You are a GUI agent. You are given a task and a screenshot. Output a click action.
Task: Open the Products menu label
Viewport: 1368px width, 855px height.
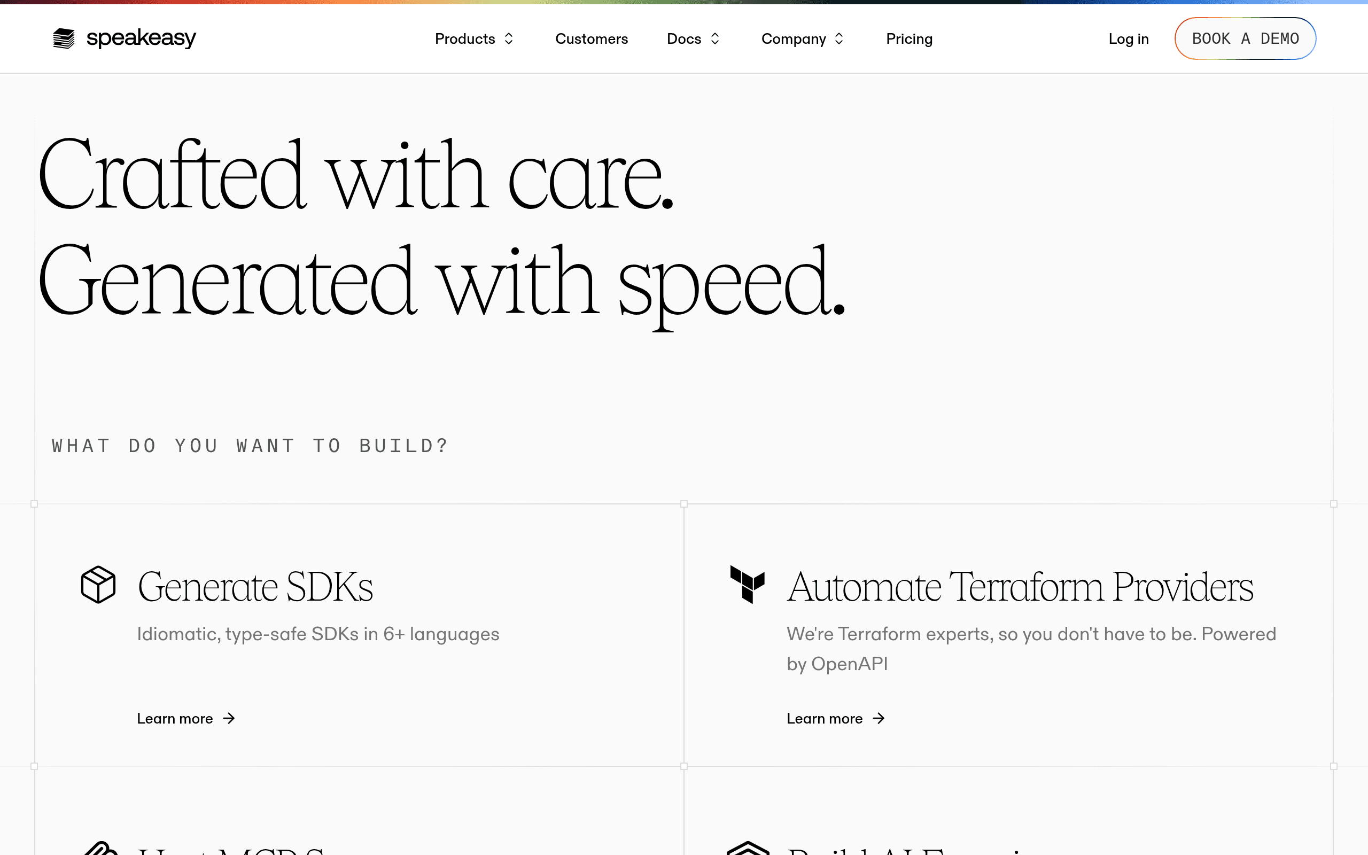465,38
